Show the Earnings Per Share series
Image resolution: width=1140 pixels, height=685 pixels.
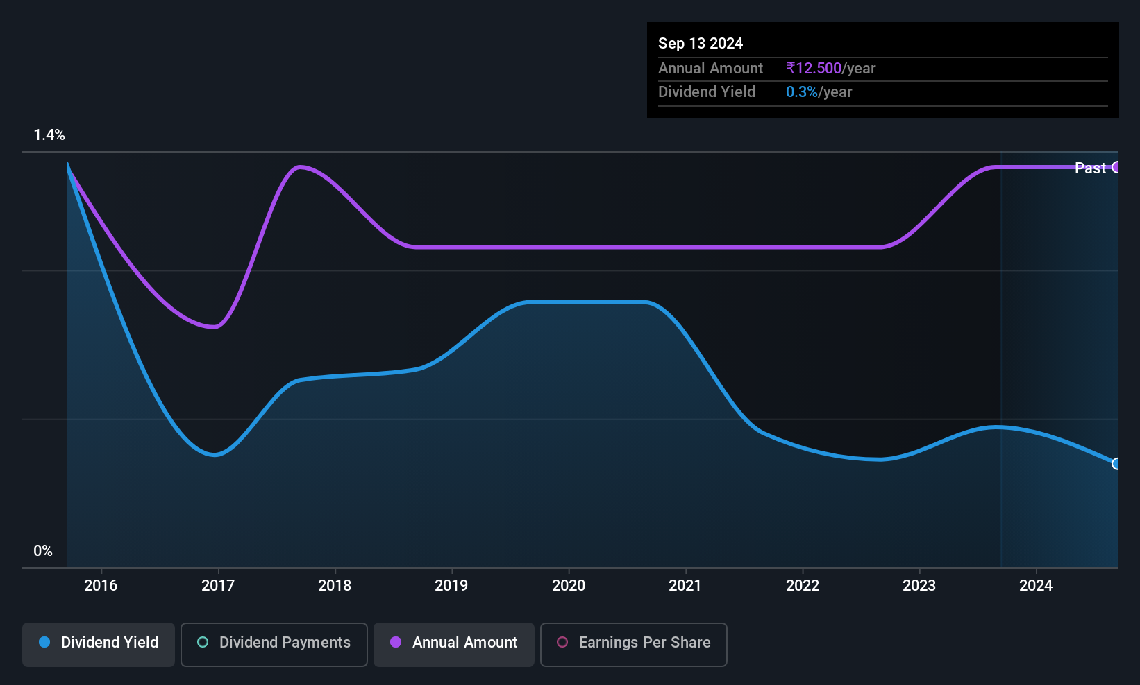click(633, 644)
